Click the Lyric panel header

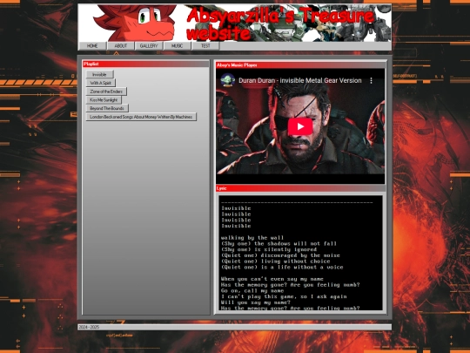click(x=300, y=188)
